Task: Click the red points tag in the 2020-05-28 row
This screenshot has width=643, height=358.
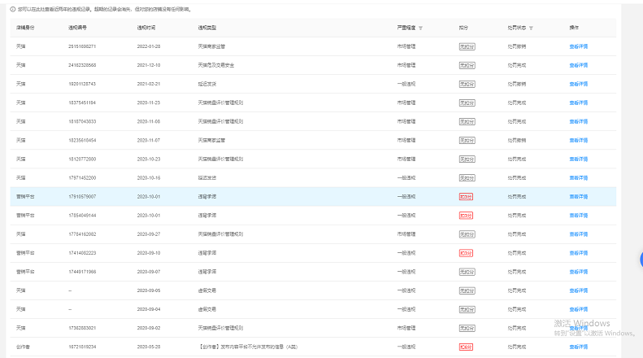Action: (x=466, y=347)
